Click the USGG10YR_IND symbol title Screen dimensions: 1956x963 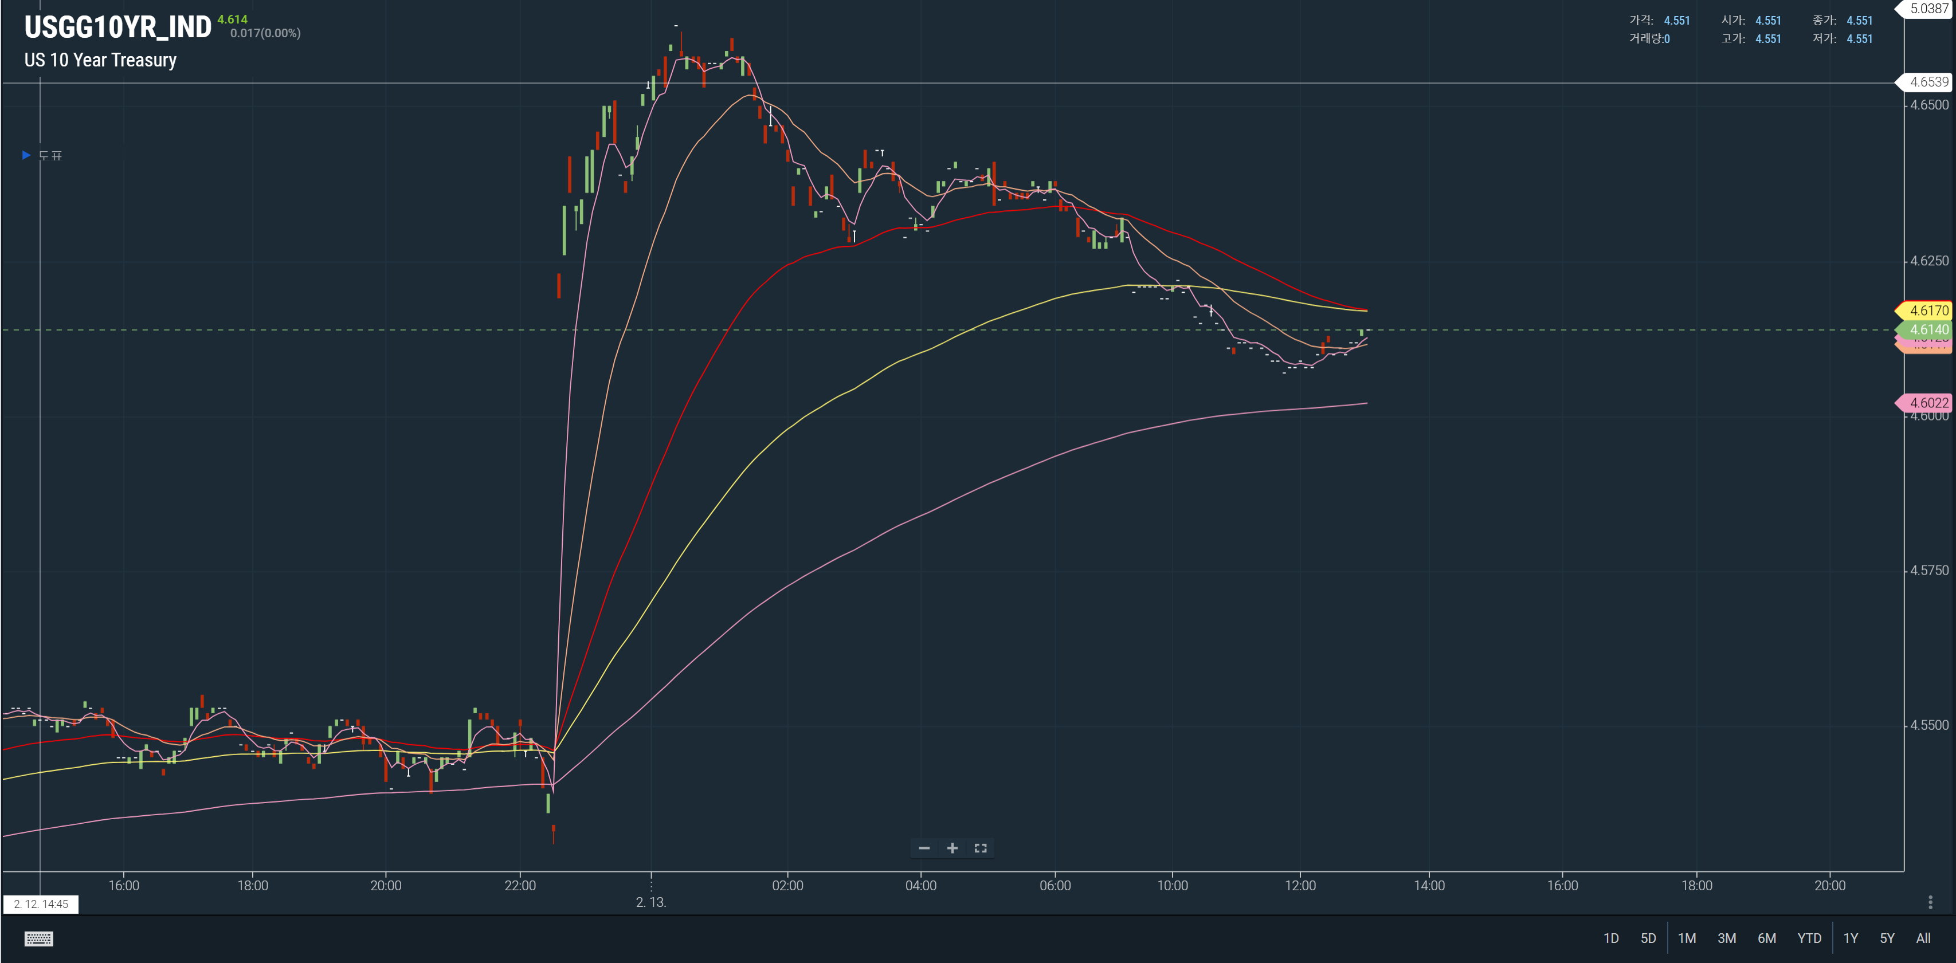117,27
